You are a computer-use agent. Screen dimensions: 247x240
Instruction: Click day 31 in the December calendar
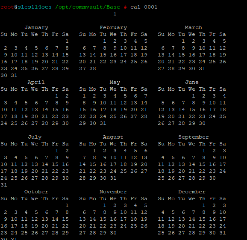pos(223,233)
